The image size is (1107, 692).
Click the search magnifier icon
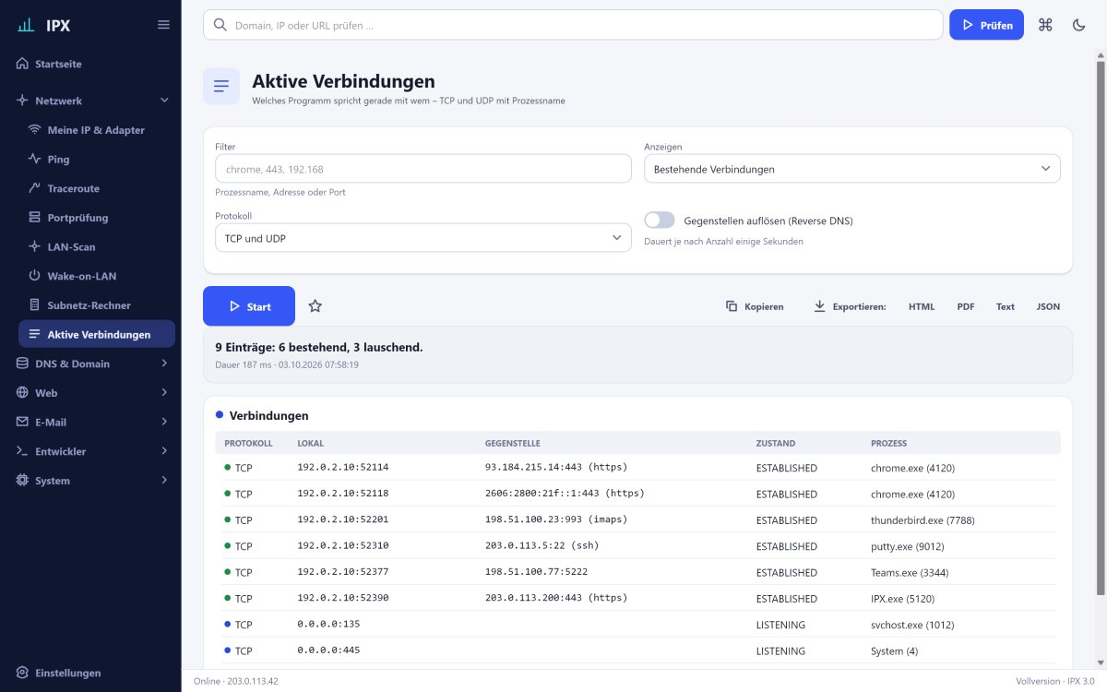point(220,25)
